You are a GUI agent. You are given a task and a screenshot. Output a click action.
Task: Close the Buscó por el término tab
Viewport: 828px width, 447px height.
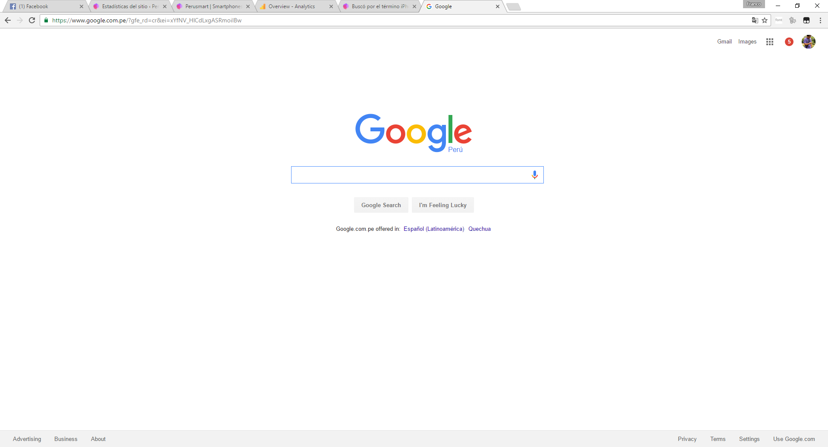414,6
